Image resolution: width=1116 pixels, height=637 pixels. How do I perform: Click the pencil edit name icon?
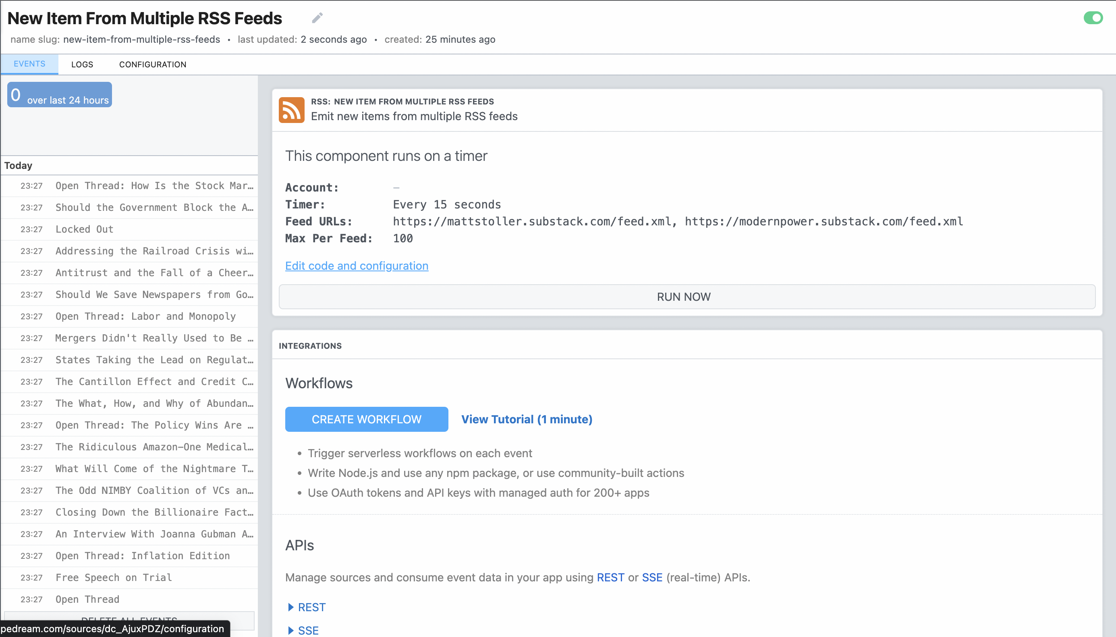(317, 18)
